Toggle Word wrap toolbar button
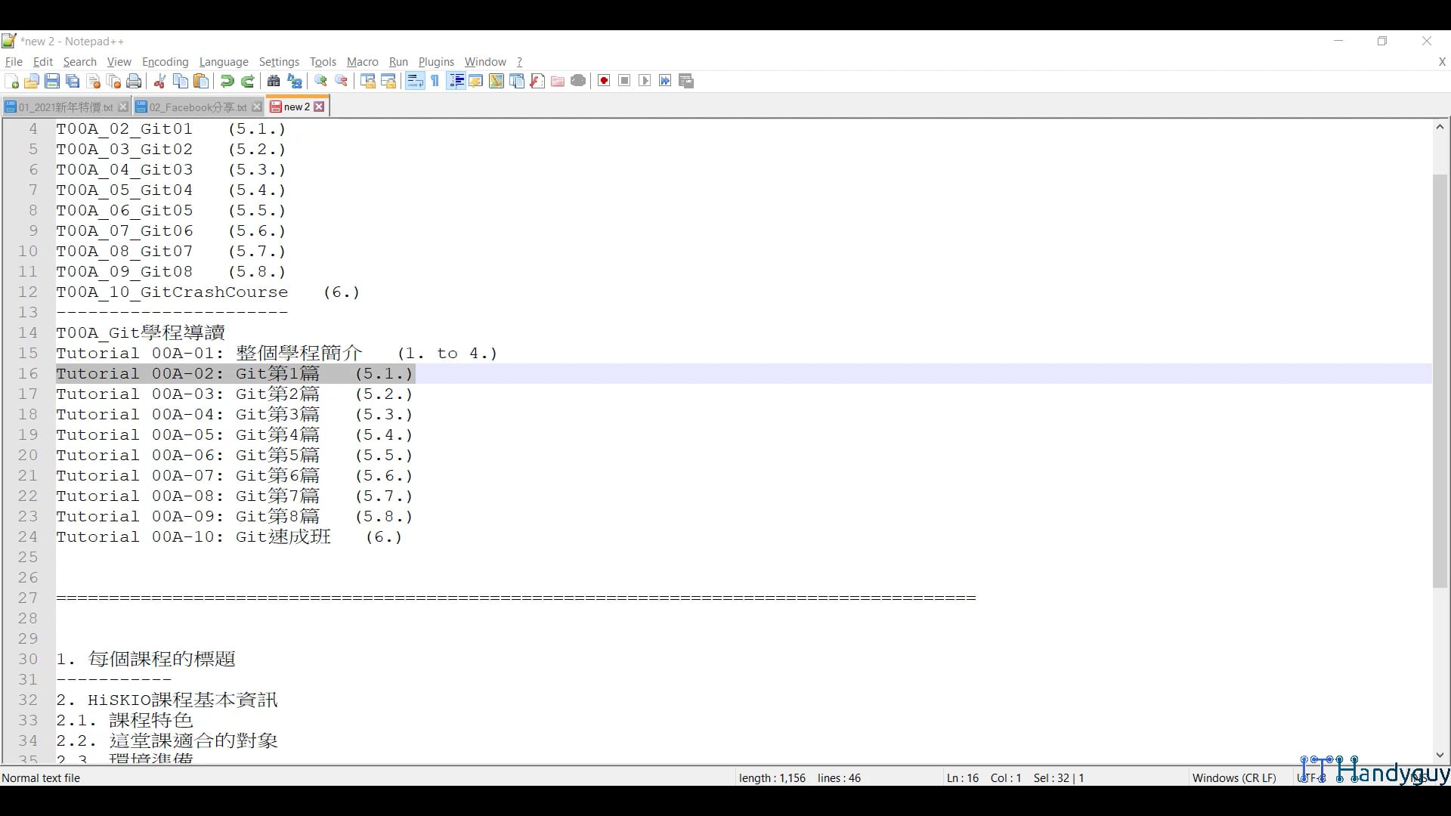 click(x=415, y=82)
